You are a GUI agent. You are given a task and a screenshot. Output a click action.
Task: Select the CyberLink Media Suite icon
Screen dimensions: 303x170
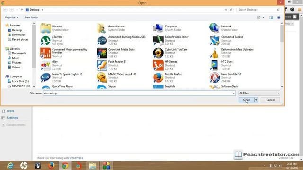102,53
